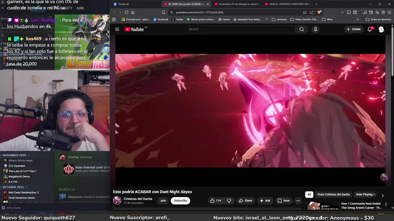Dislike the video with thumbs down
Image resolution: width=394 pixels, height=221 pixels.
coord(229,201)
